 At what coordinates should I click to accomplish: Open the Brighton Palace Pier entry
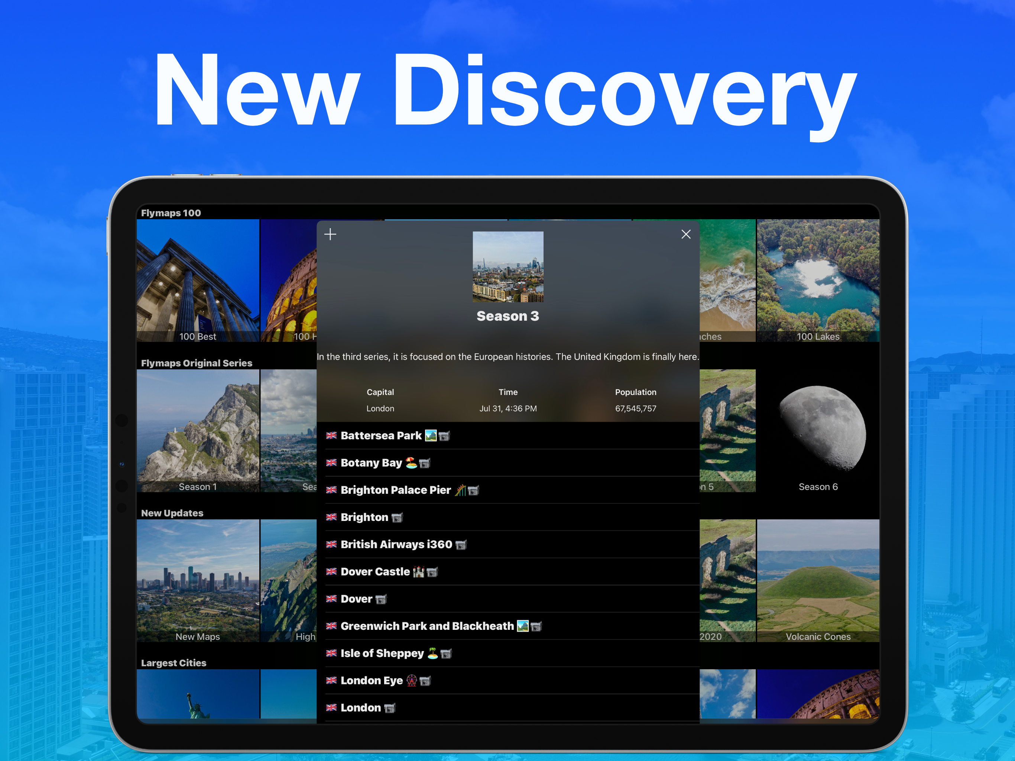point(396,490)
